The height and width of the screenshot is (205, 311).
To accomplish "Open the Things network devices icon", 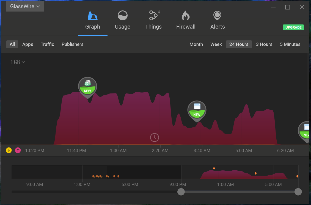I will point(153,16).
